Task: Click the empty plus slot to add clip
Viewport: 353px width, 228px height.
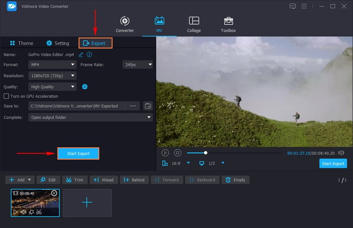Action: tap(87, 203)
